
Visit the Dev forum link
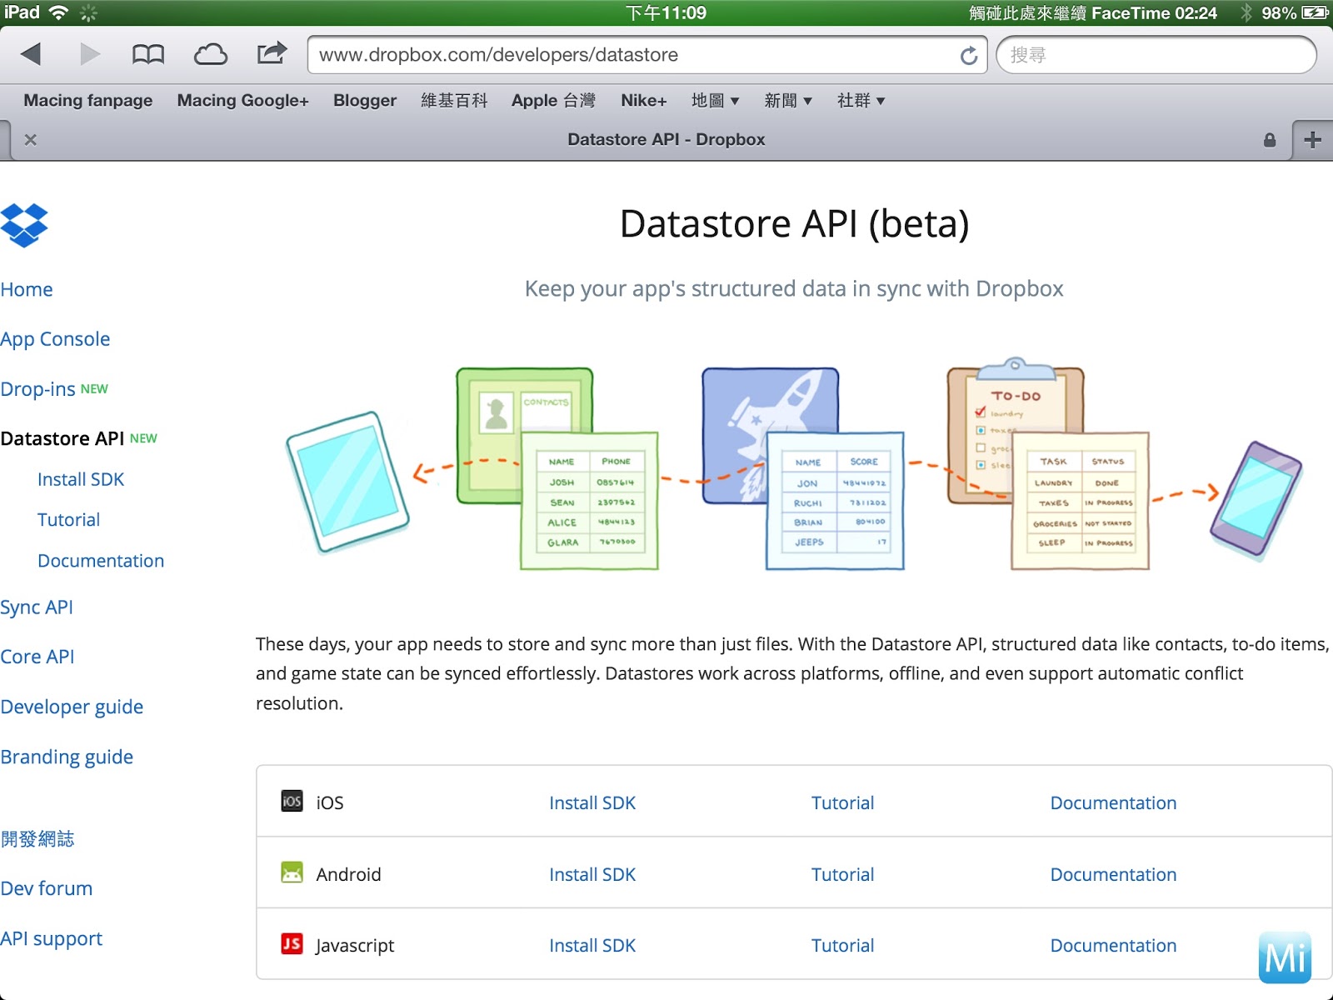click(47, 887)
